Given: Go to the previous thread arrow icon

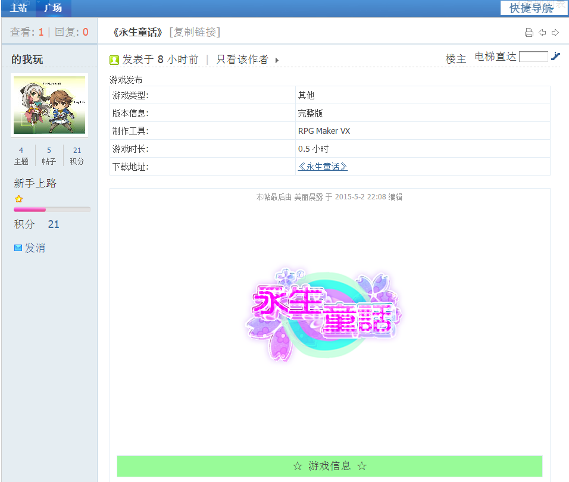Looking at the screenshot, I should pos(542,33).
